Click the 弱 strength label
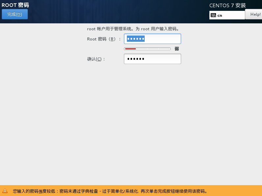Viewport: 262px width, 196px height. pyautogui.click(x=177, y=49)
